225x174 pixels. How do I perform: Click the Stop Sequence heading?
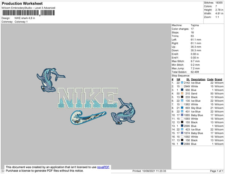181,76
